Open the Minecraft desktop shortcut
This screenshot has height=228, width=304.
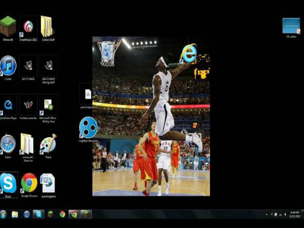point(8,26)
